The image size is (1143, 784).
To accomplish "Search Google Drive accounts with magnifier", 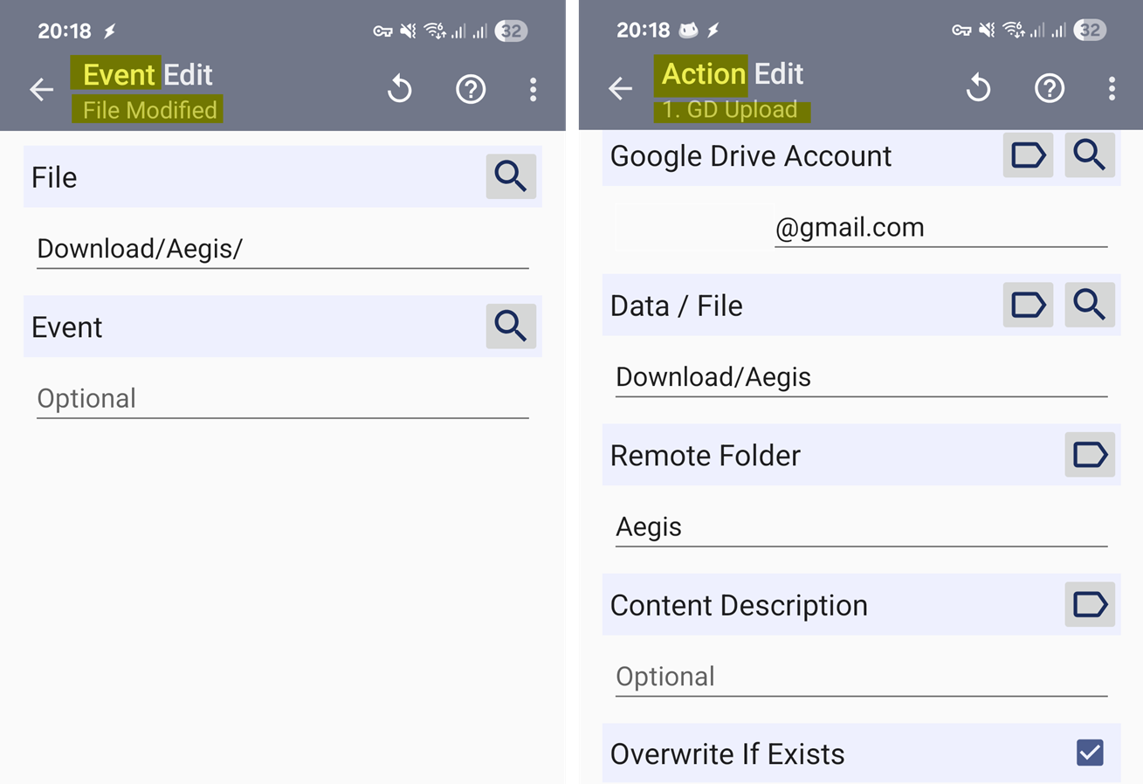I will point(1090,155).
